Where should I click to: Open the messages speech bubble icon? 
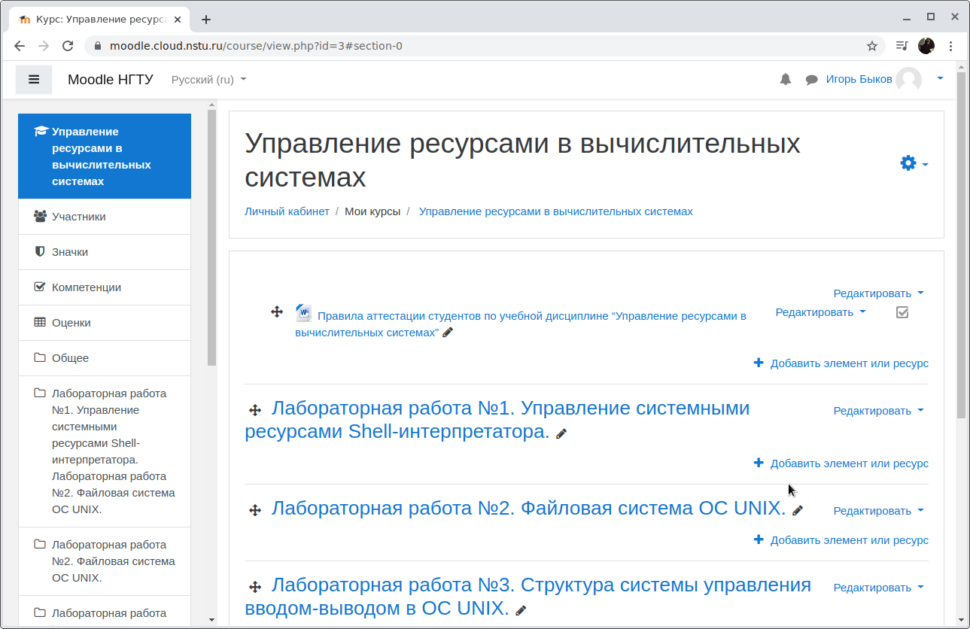click(x=811, y=79)
